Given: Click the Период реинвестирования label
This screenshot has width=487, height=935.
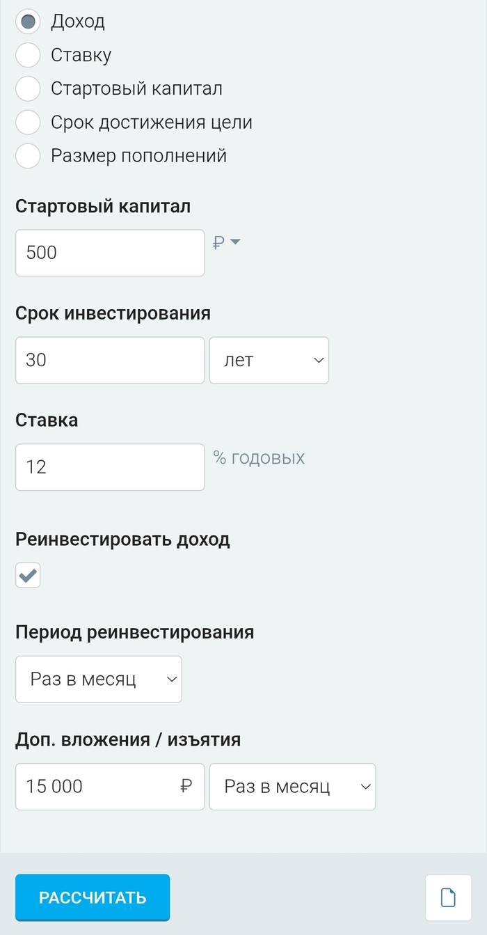Looking at the screenshot, I should [134, 632].
